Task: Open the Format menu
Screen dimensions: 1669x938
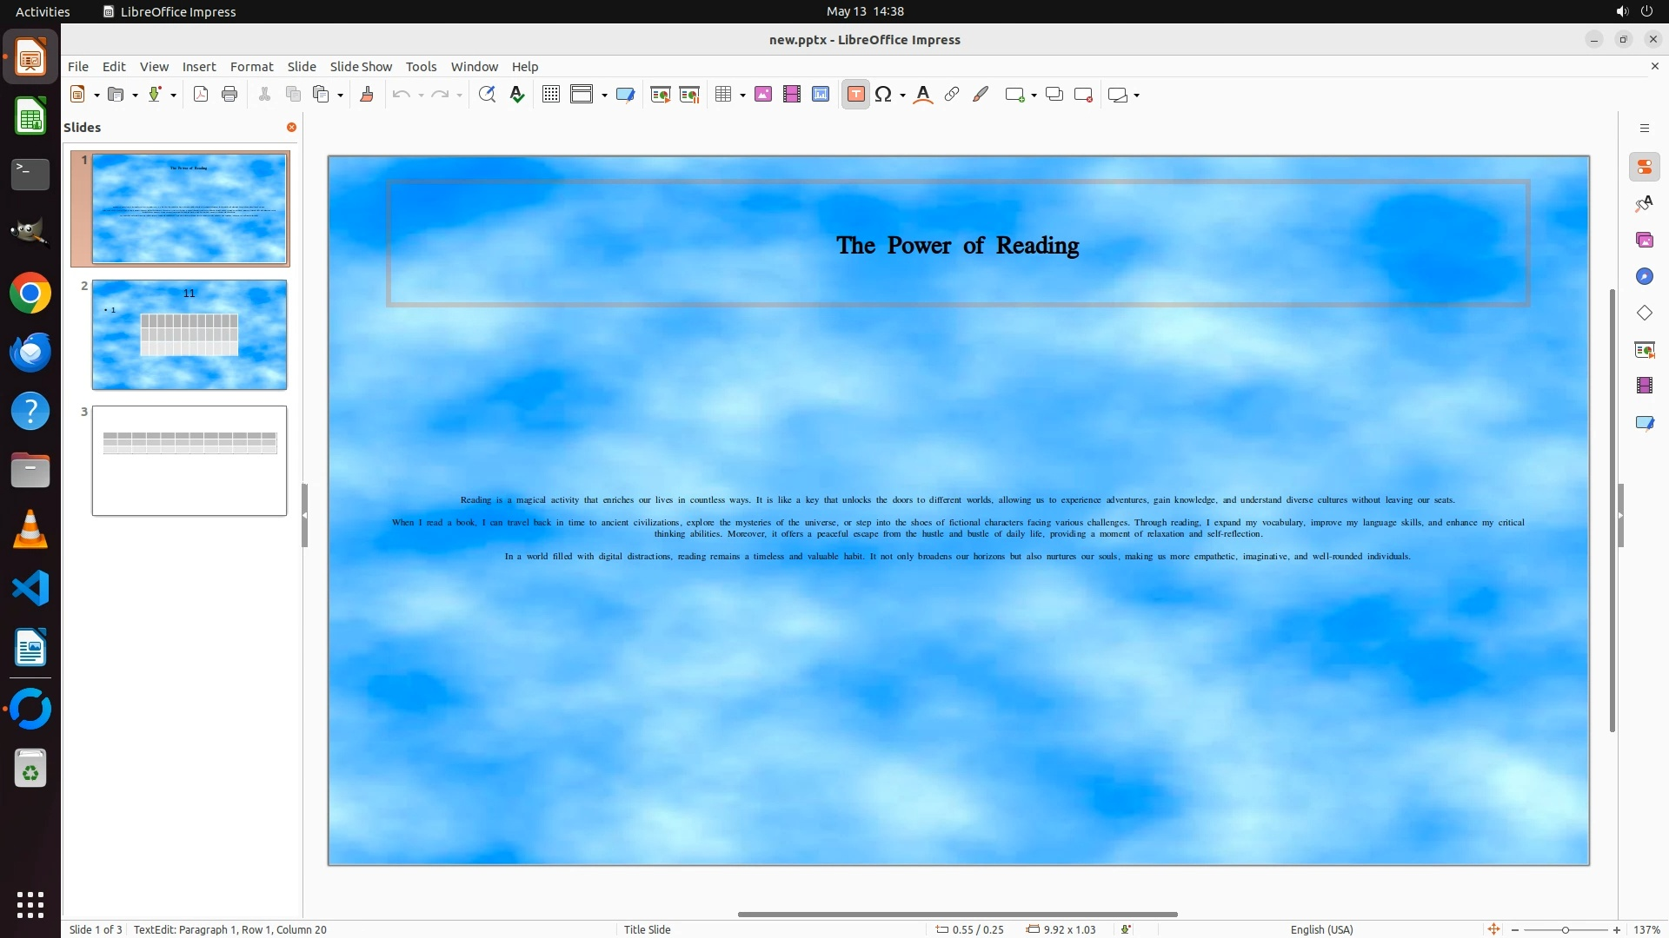Action: 251,66
